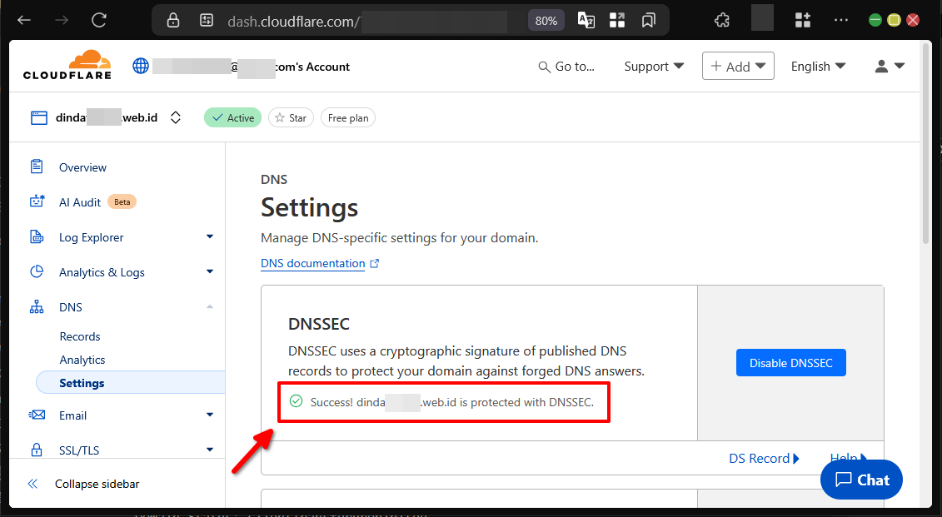
Task: Expand the Analytics & Logs arrow
Action: pos(210,271)
